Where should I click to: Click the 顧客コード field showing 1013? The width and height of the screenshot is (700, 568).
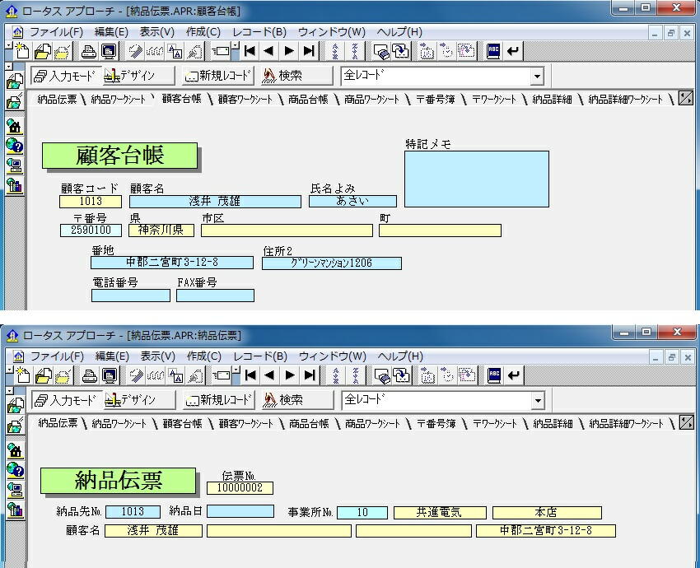(91, 202)
